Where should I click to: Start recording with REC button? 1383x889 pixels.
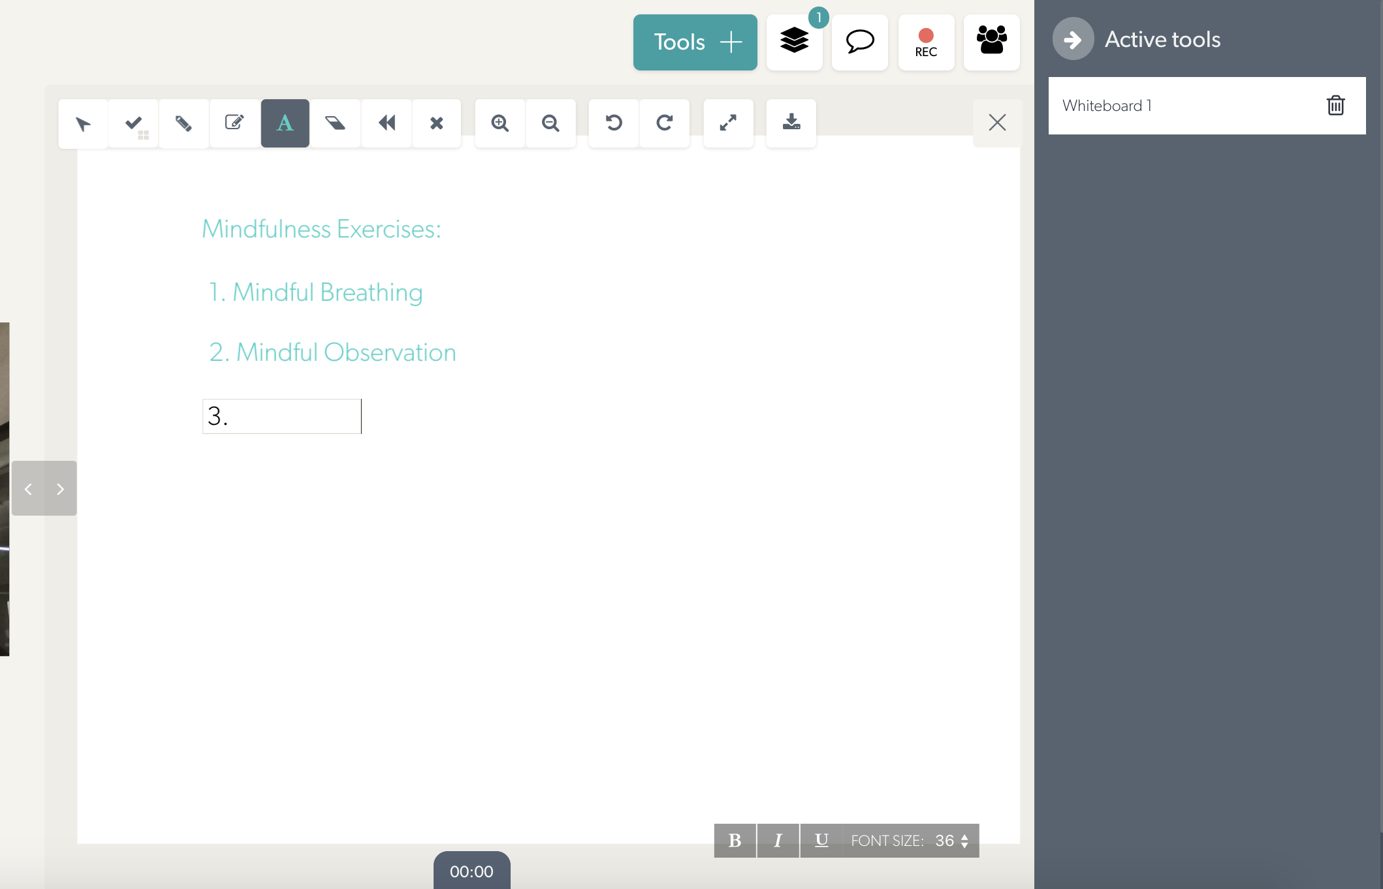pos(926,42)
